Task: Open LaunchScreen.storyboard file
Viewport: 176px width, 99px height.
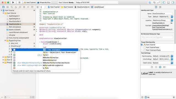Action: 18,32
